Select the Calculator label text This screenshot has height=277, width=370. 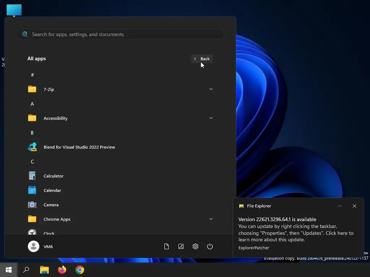53,176
